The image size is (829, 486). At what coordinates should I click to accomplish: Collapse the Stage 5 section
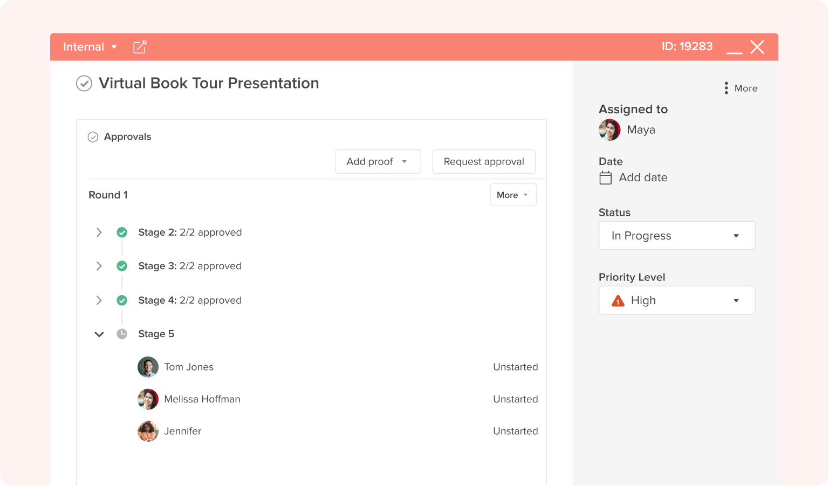pyautogui.click(x=99, y=334)
